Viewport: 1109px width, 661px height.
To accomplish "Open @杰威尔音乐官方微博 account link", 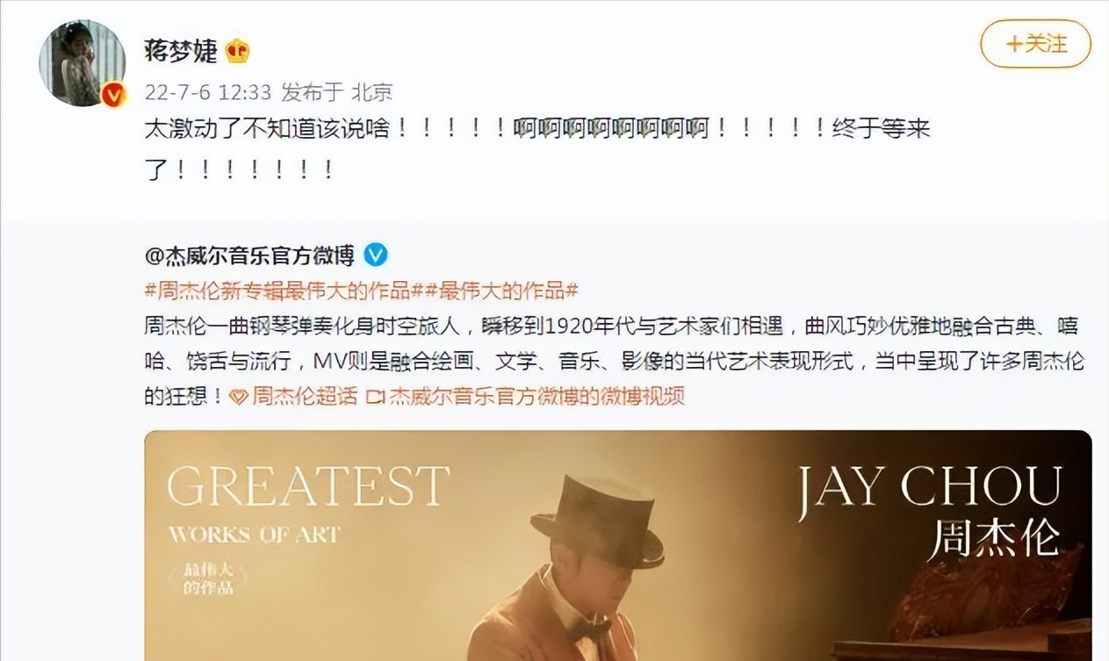I will [x=249, y=255].
